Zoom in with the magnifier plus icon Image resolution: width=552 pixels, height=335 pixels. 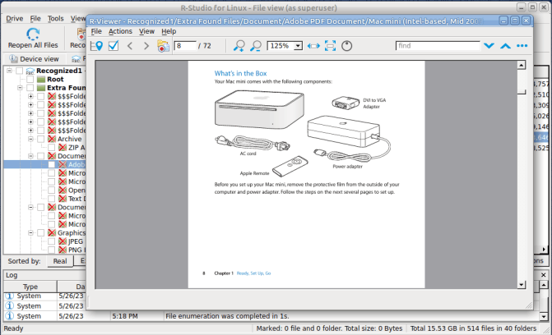click(x=239, y=46)
